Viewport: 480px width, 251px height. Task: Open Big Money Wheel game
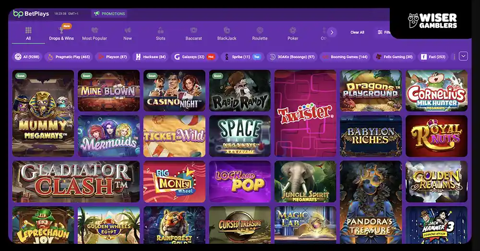tap(174, 181)
